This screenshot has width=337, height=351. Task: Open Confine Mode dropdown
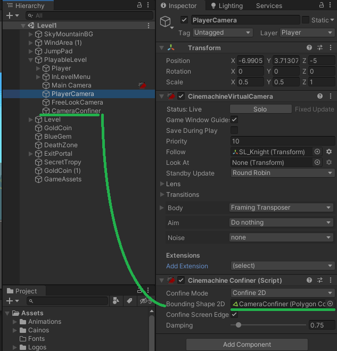(283, 293)
